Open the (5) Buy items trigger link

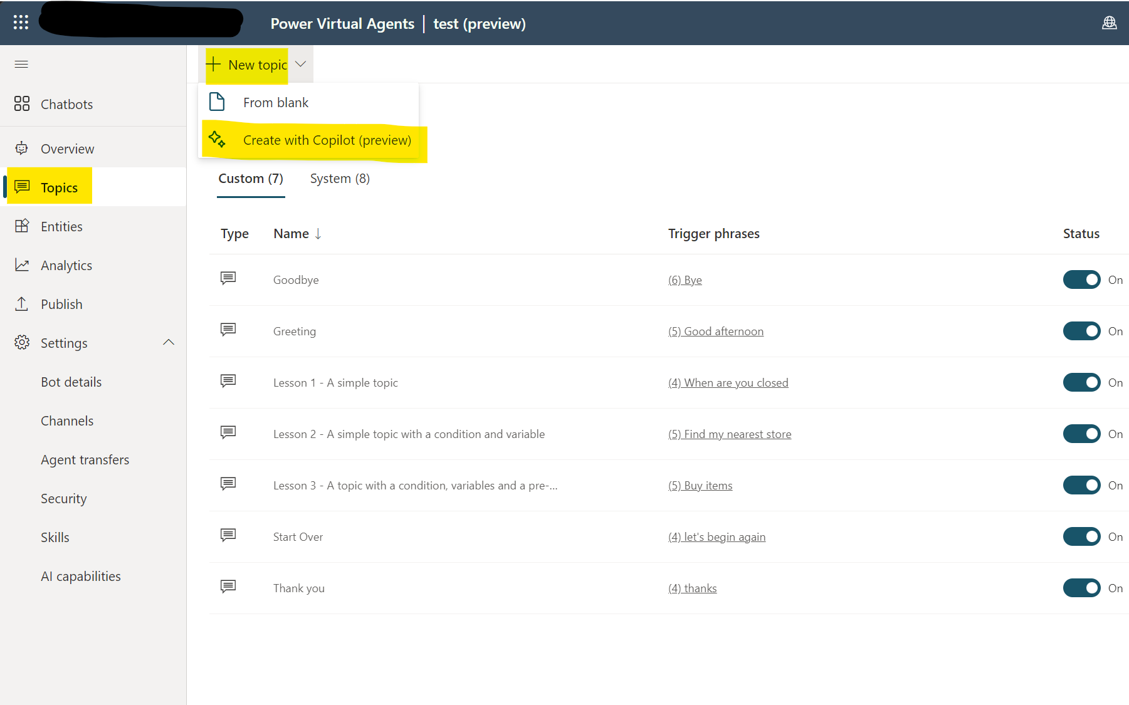[x=700, y=485]
